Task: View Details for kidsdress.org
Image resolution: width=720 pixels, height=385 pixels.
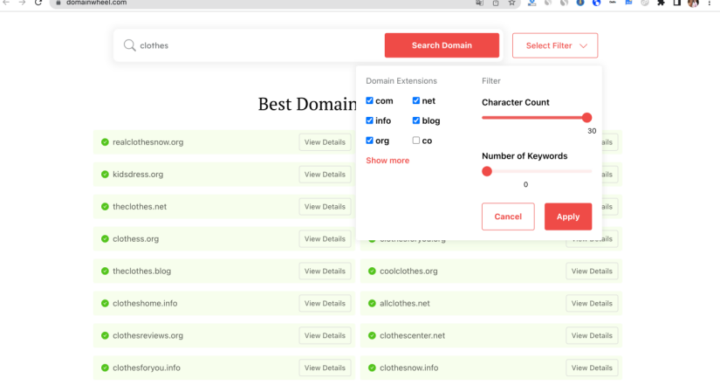Action: [x=325, y=175]
